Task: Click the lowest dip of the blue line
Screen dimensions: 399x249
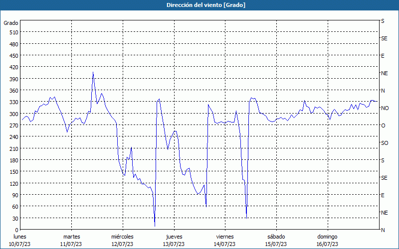Action: click(155, 226)
